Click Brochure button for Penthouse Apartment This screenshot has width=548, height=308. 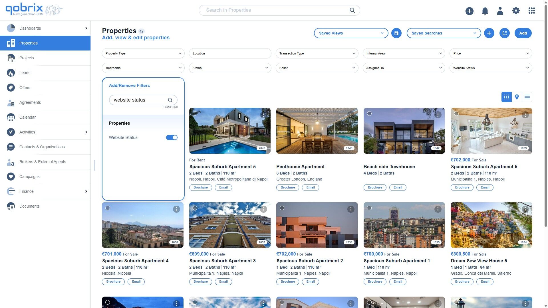point(287,187)
